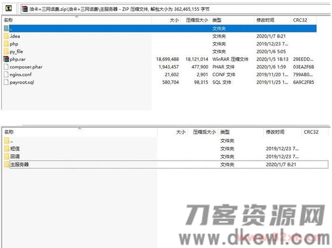
Task: Sort bottom list by 修改时间 column header
Action: (x=275, y=132)
